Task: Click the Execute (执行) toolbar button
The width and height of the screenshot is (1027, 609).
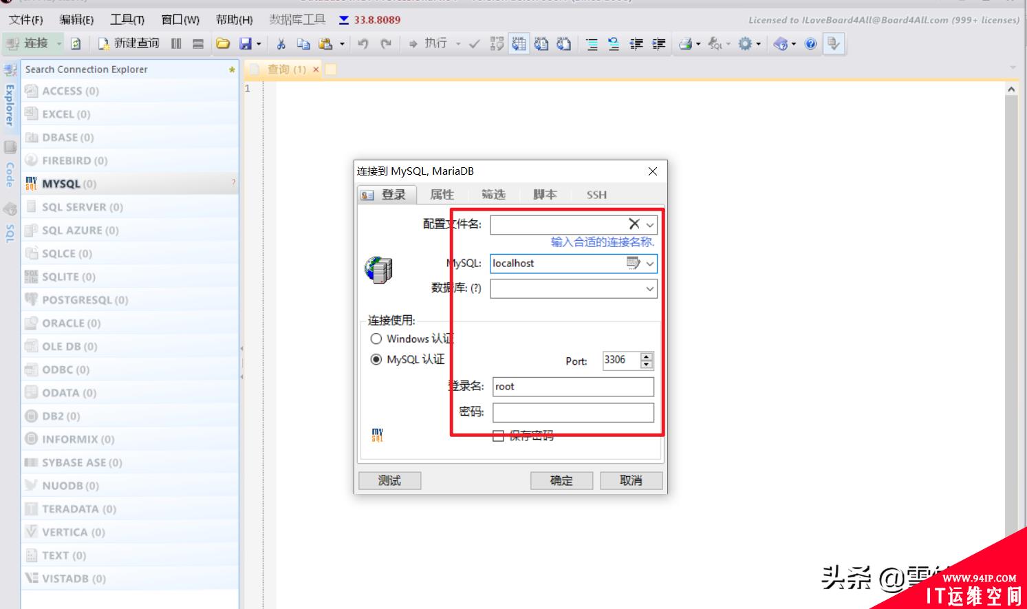Action: coord(428,43)
